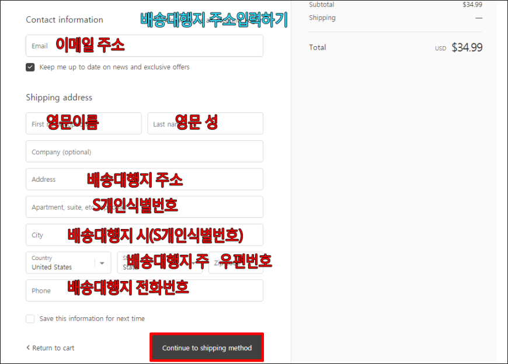508x364 pixels.
Task: Click the USD currency label
Action: [440, 48]
